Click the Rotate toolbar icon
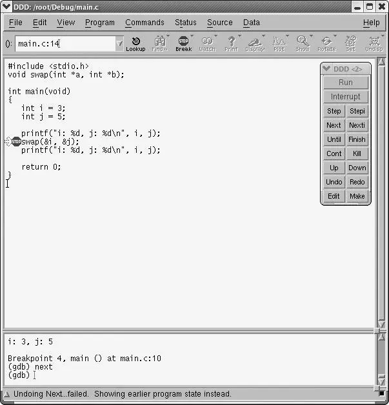 point(326,43)
